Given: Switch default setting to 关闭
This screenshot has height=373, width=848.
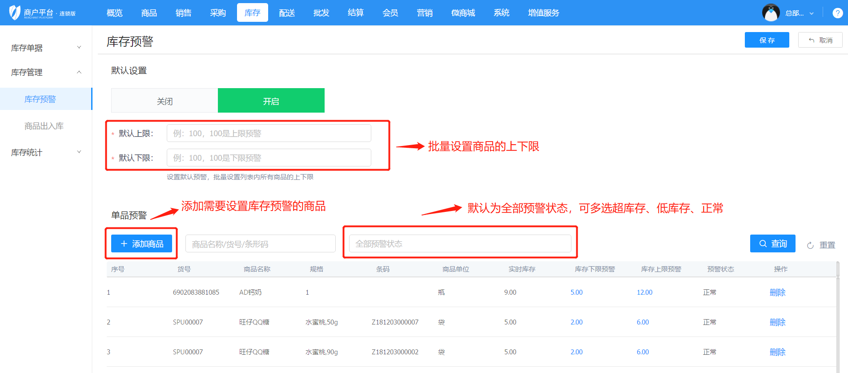Looking at the screenshot, I should (165, 101).
